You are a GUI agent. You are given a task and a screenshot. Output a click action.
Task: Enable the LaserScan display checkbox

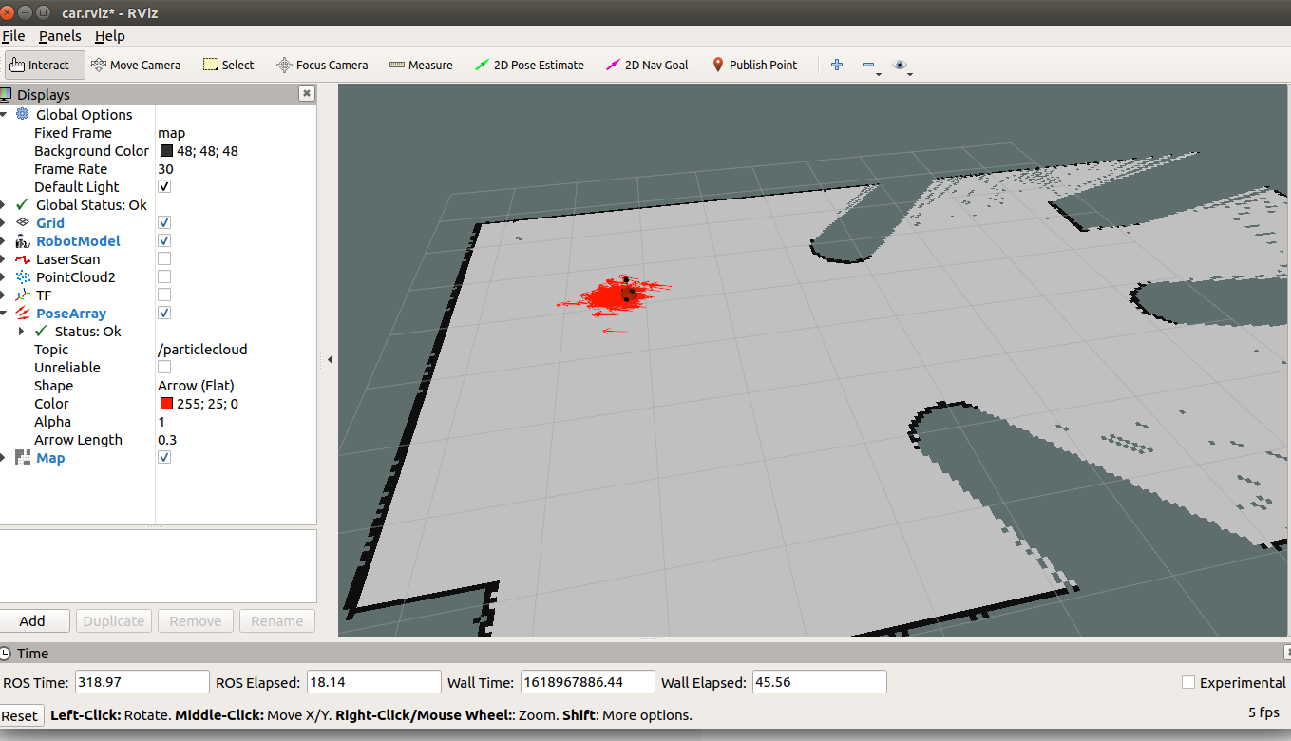pyautogui.click(x=163, y=258)
